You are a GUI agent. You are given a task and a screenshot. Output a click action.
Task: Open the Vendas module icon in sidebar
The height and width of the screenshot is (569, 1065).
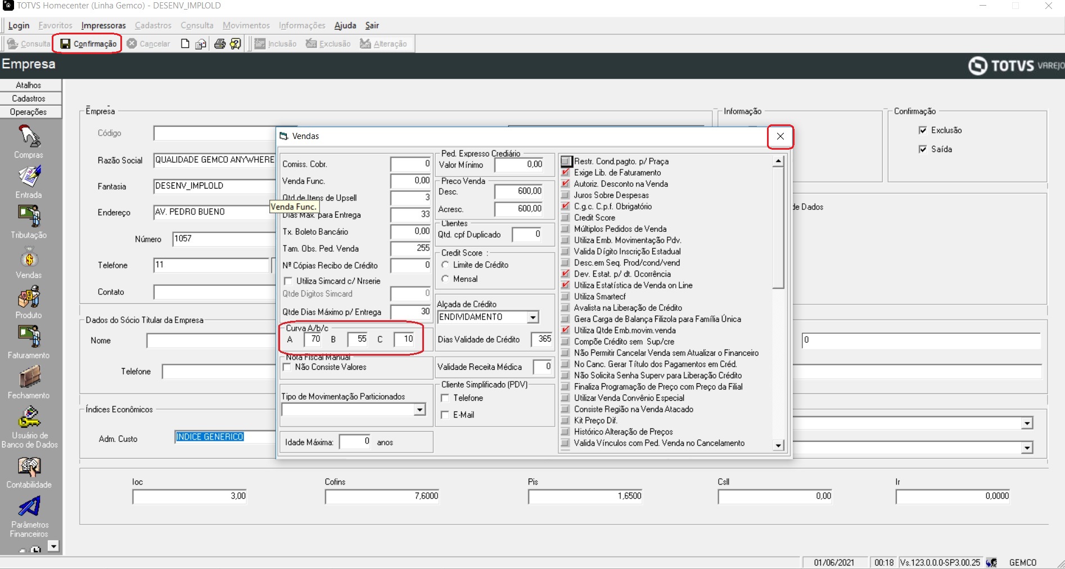pos(29,258)
